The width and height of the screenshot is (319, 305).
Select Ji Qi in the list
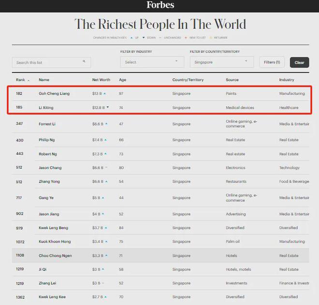(43, 269)
